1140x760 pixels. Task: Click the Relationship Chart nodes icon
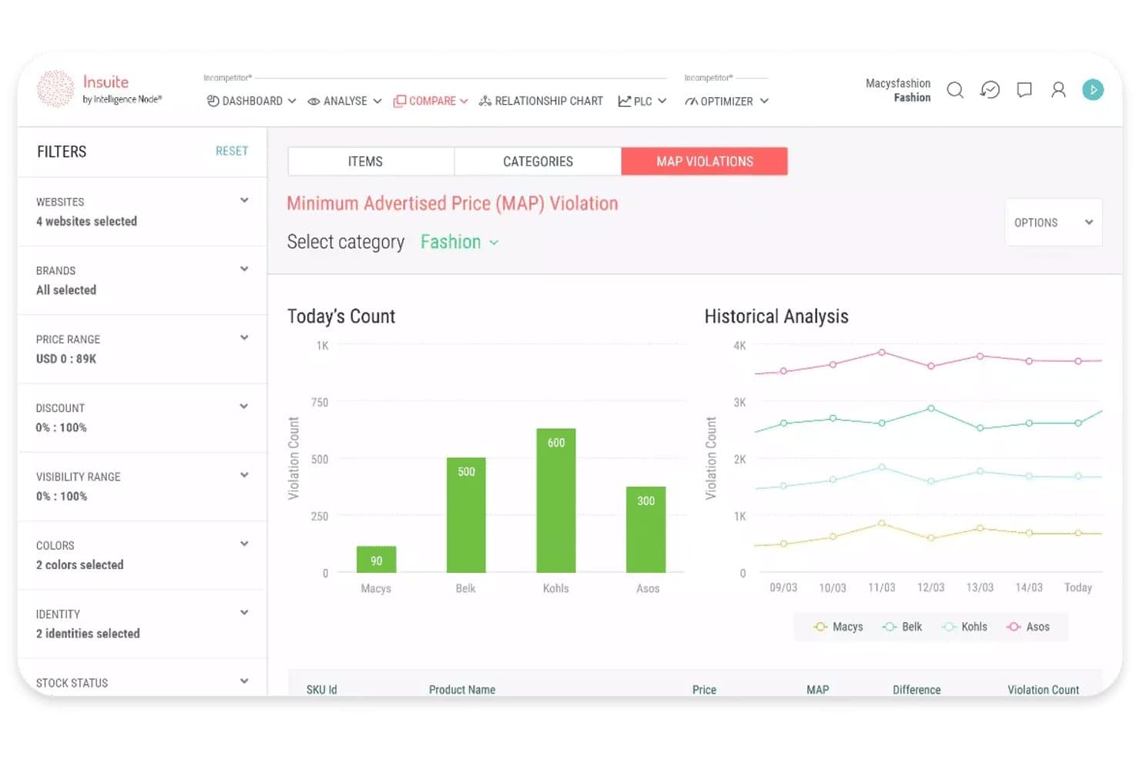pyautogui.click(x=485, y=101)
